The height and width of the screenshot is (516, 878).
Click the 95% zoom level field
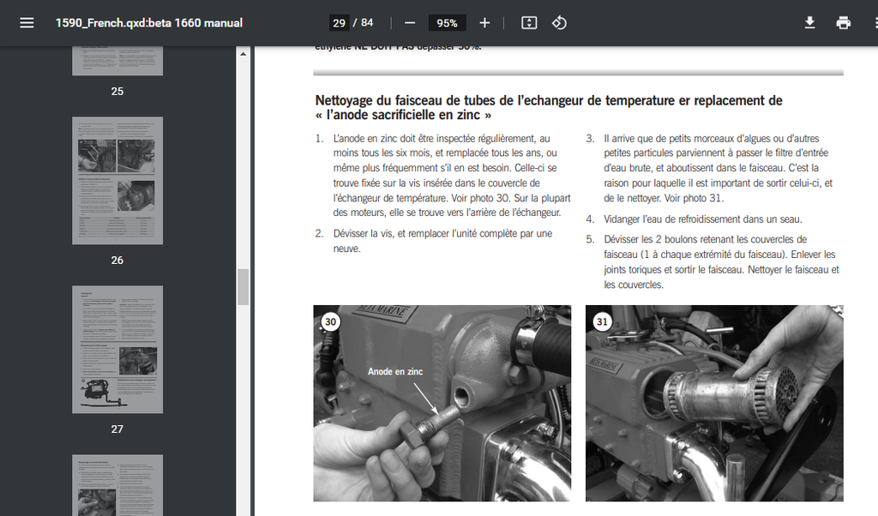447,23
